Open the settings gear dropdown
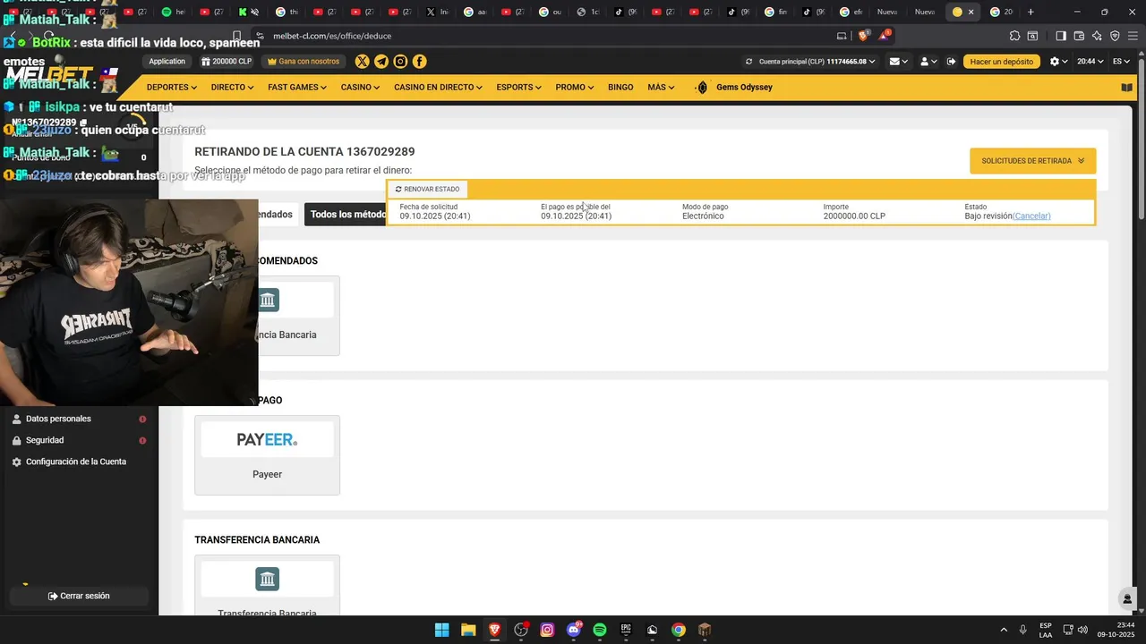 click(x=1059, y=62)
